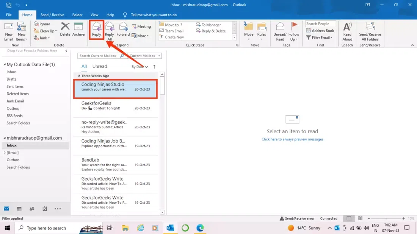Open the Rules menu
The image size is (417, 234).
point(262,31)
